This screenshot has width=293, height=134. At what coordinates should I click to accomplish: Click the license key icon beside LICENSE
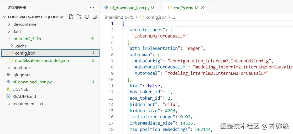pos(8,89)
